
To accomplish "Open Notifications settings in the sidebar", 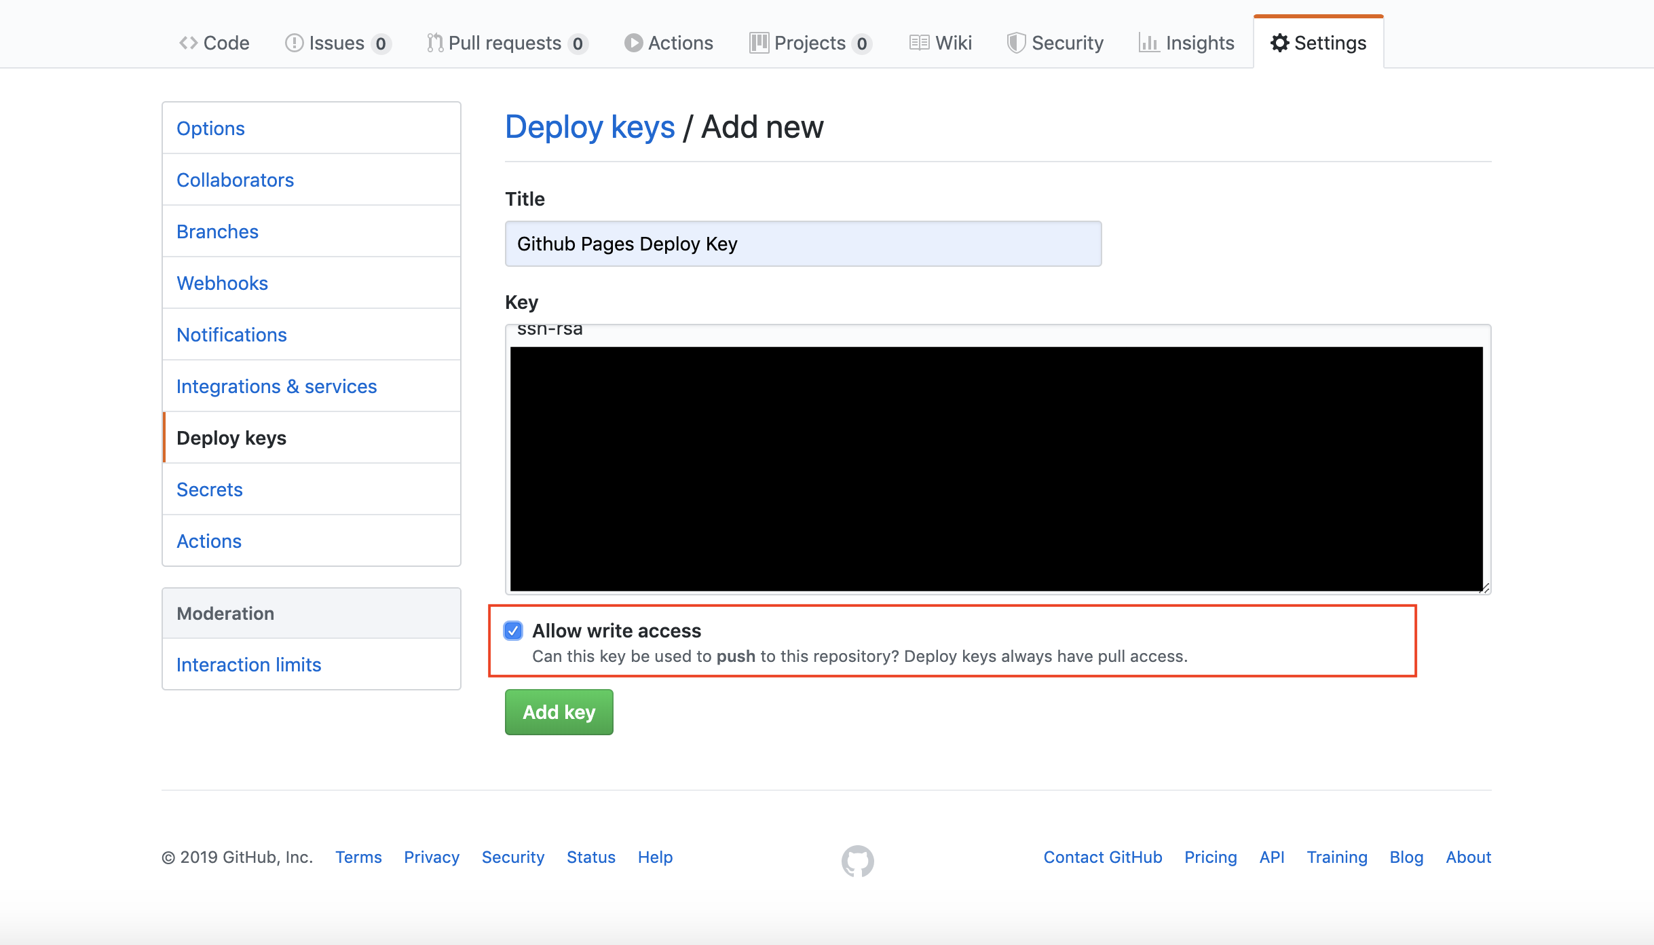I will (312, 335).
